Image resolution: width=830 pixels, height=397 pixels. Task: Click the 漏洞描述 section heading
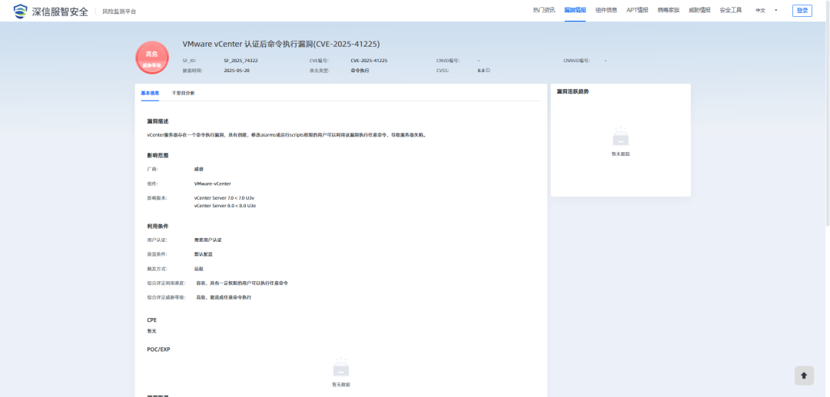158,121
